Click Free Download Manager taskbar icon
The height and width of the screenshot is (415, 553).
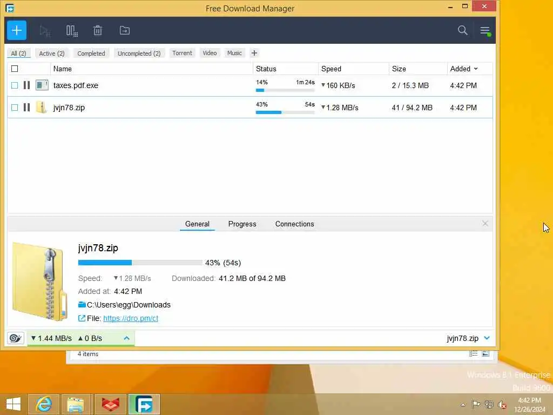click(144, 404)
